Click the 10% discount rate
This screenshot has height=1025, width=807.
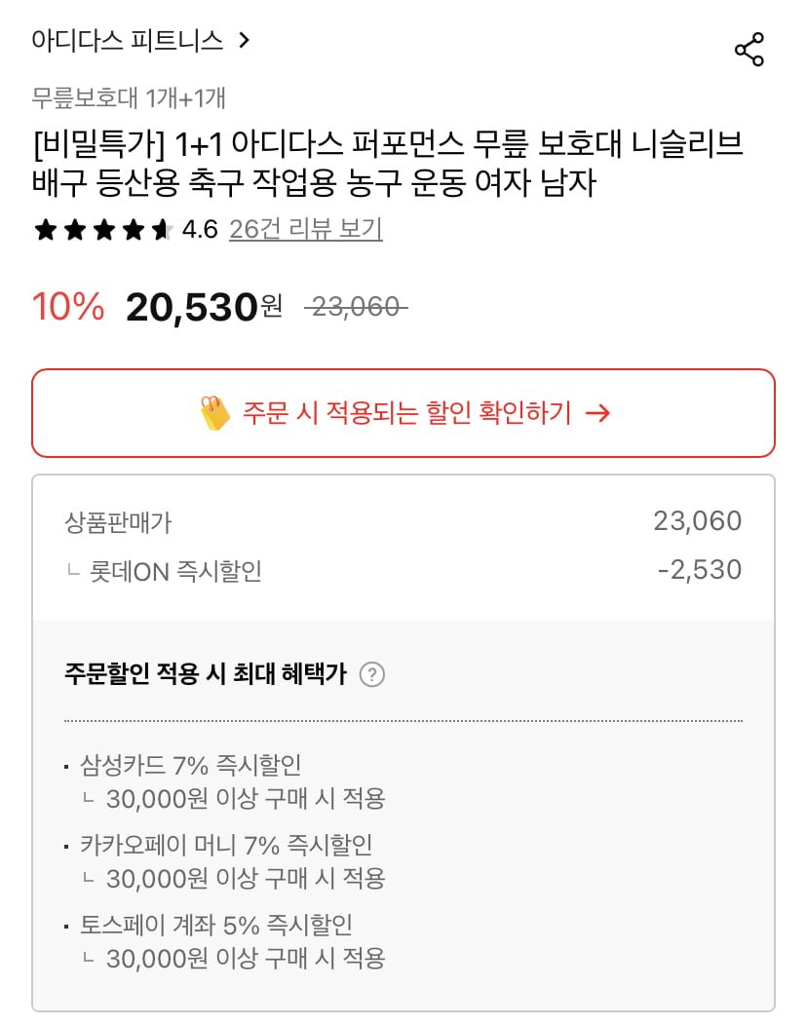pyautogui.click(x=68, y=307)
